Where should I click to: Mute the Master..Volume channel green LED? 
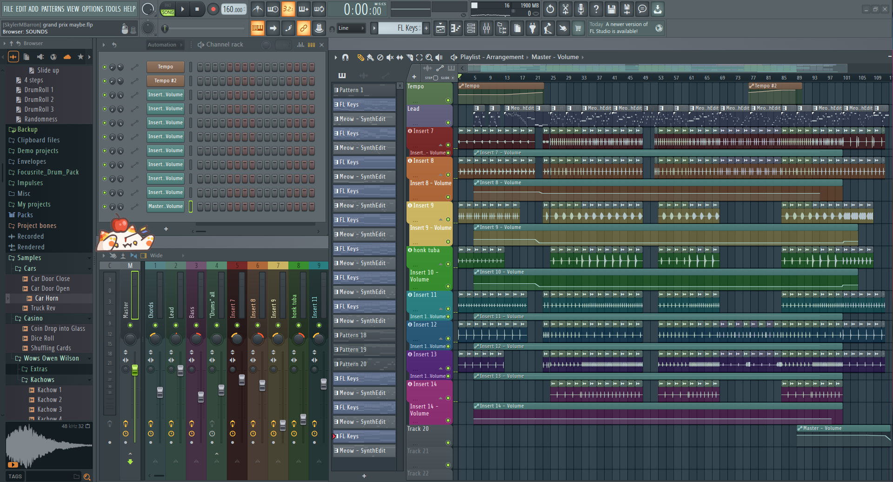[105, 207]
